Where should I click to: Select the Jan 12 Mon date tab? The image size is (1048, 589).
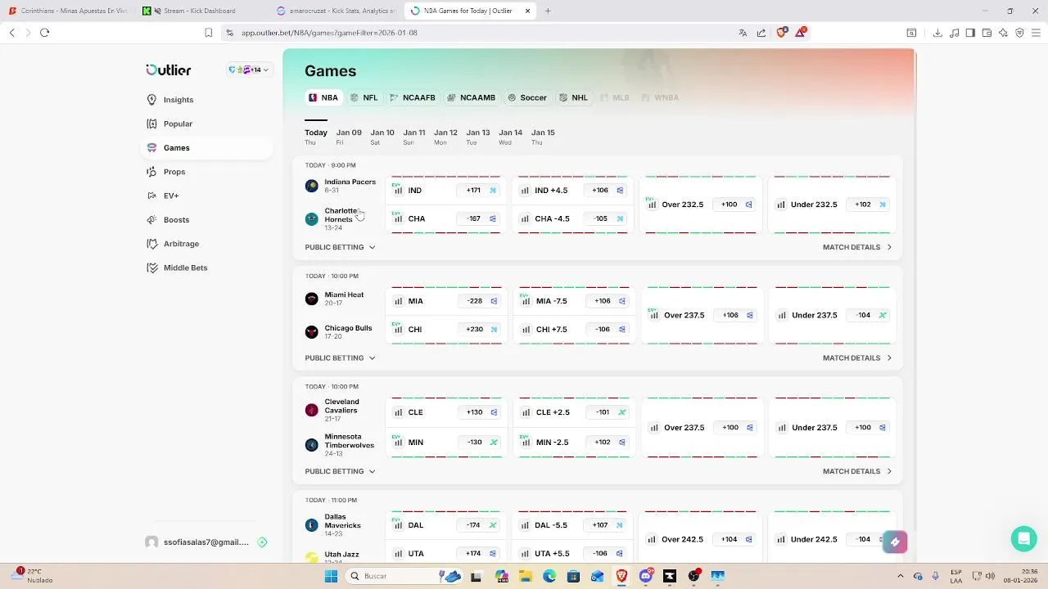point(445,137)
